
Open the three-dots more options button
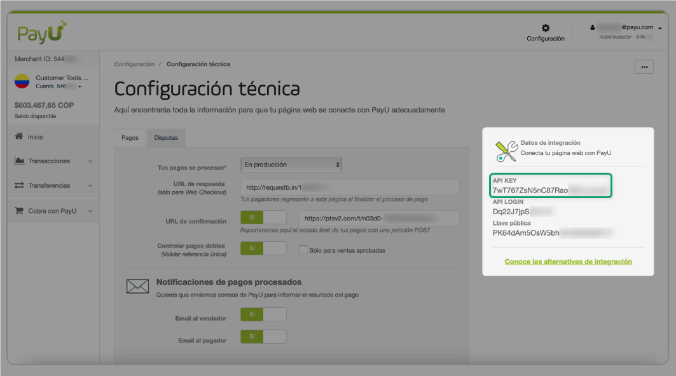644,67
